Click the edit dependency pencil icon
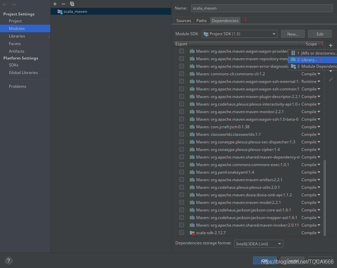 click(x=331, y=80)
